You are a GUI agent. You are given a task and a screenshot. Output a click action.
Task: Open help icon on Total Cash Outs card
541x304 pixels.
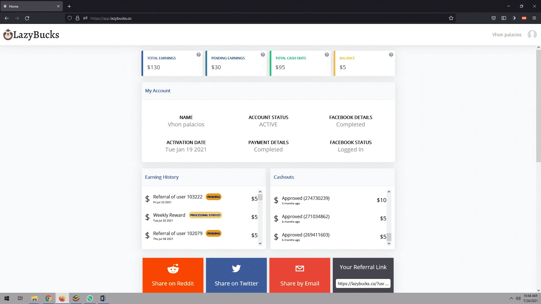tap(327, 55)
